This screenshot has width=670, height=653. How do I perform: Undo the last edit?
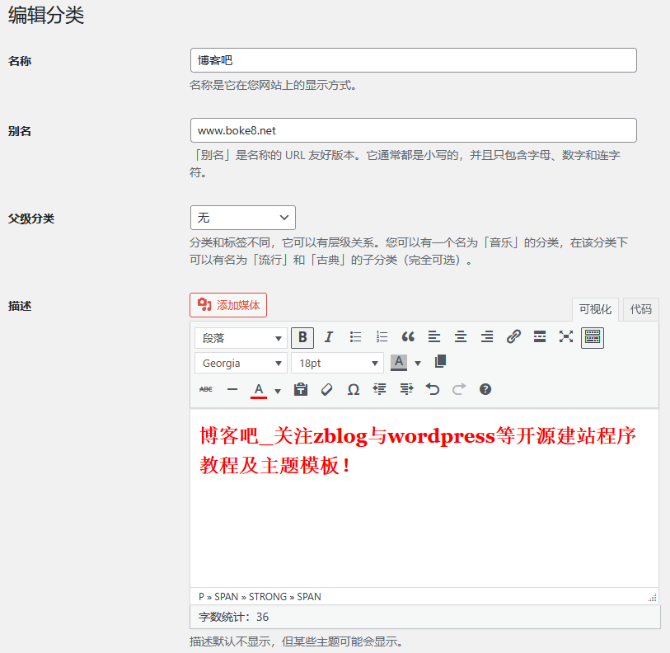pyautogui.click(x=433, y=390)
